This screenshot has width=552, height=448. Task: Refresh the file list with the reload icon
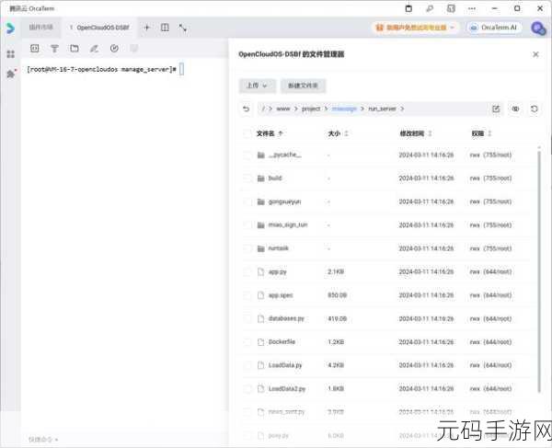pyautogui.click(x=534, y=109)
